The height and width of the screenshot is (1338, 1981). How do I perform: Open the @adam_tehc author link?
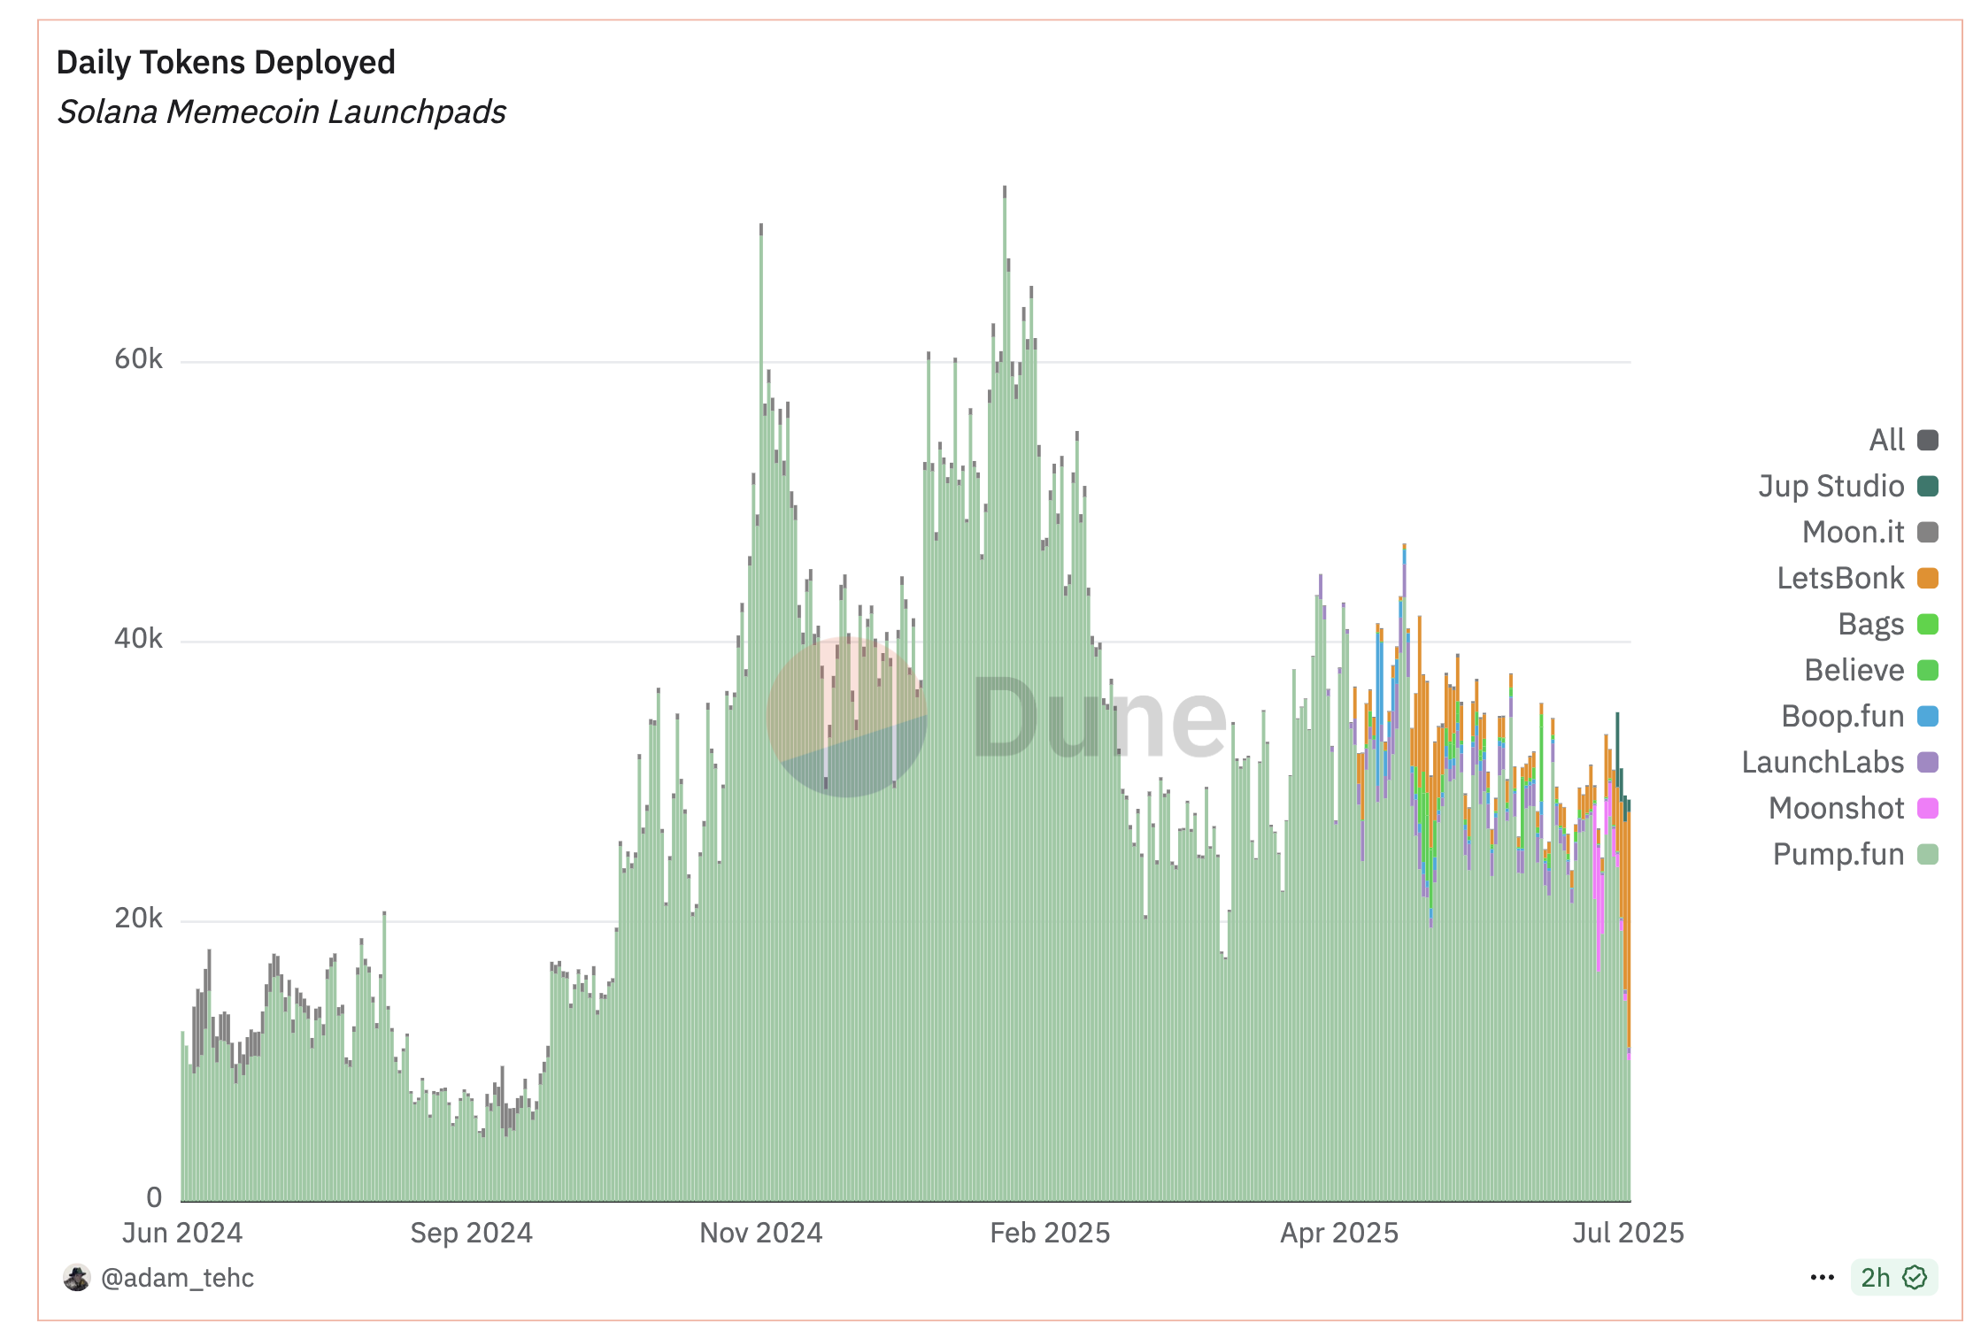click(x=177, y=1278)
